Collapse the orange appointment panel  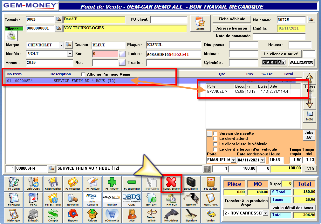pyautogui.click(x=209, y=134)
